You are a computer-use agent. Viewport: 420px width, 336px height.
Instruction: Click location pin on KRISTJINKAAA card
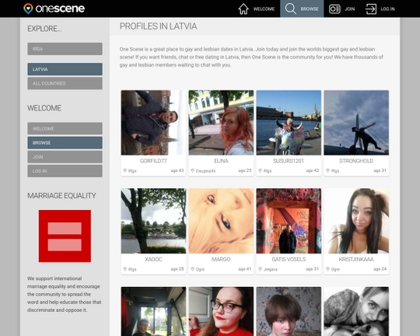coord(327,269)
